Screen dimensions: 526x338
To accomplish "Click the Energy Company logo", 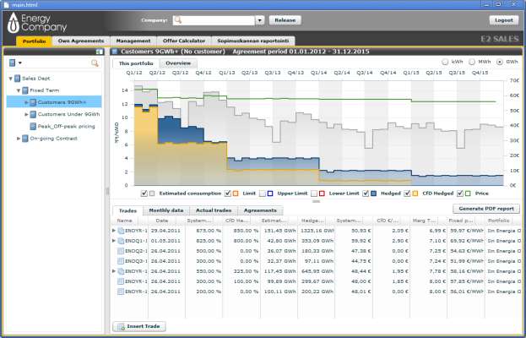I will click(x=37, y=23).
